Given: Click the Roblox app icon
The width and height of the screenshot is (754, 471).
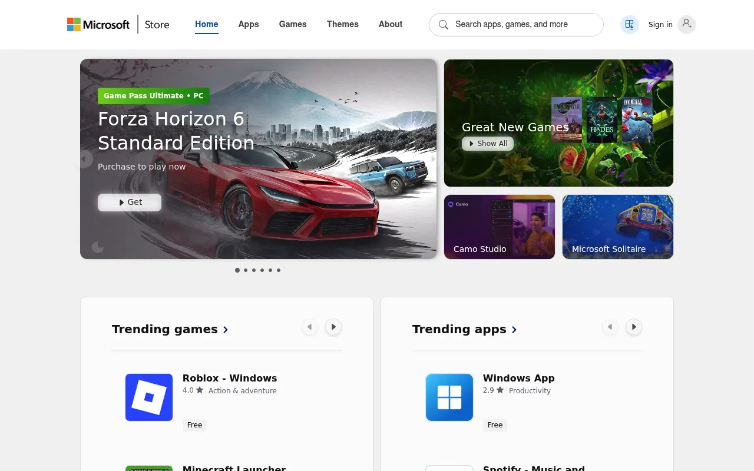Looking at the screenshot, I should (149, 397).
